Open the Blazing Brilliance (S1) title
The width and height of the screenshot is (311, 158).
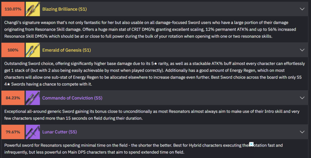pyautogui.click(x=64, y=9)
